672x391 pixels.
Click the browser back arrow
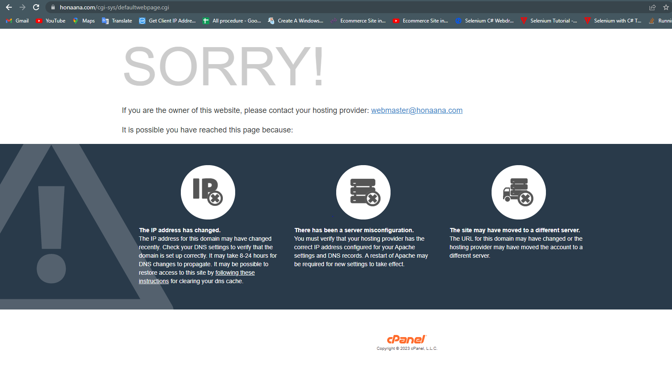(x=8, y=7)
